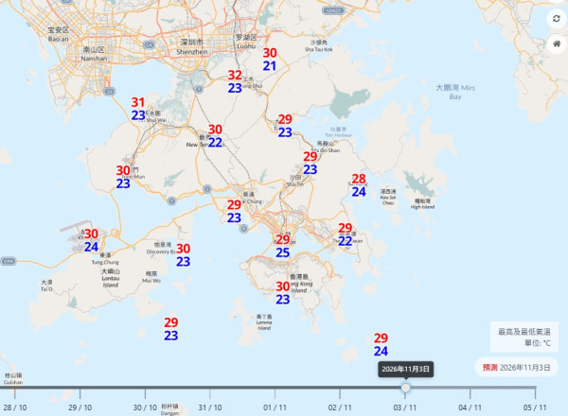Jump to 05 / 11 on the timeline

coord(535,407)
